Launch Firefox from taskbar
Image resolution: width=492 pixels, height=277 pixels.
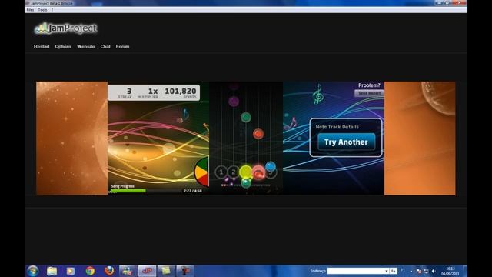click(x=109, y=271)
